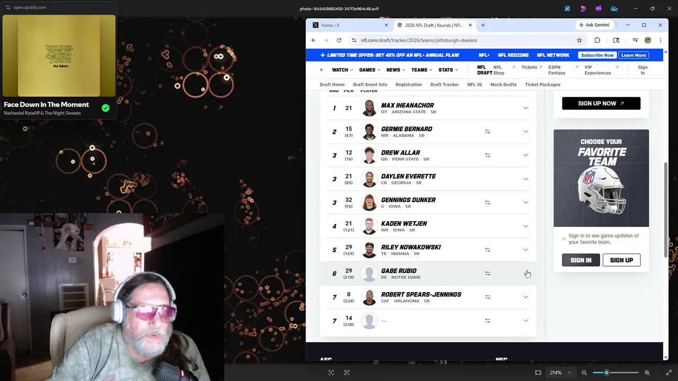Open the TEAMS dropdown menu
The height and width of the screenshot is (381, 678).
422,70
